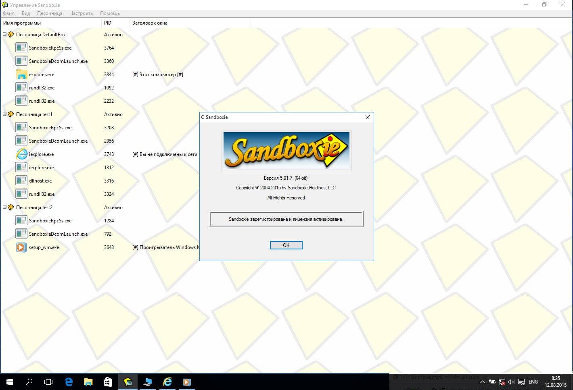
Task: Open File Explorer from taskbar
Action: click(88, 382)
